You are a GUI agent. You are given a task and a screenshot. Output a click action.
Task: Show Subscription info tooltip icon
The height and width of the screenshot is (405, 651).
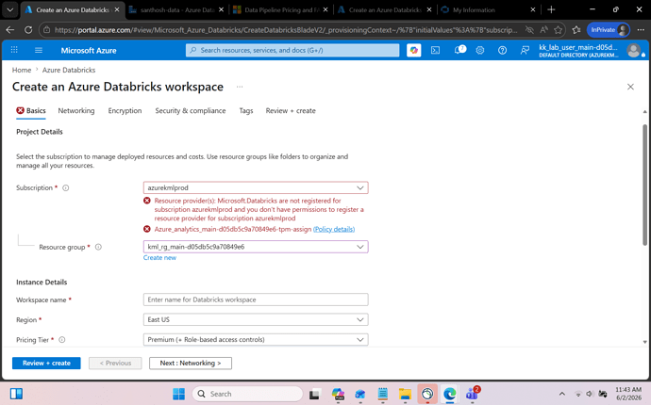point(66,187)
